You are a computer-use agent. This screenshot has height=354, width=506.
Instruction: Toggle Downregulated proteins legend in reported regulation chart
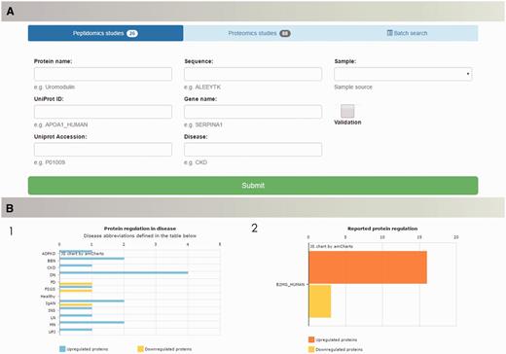coord(336,349)
